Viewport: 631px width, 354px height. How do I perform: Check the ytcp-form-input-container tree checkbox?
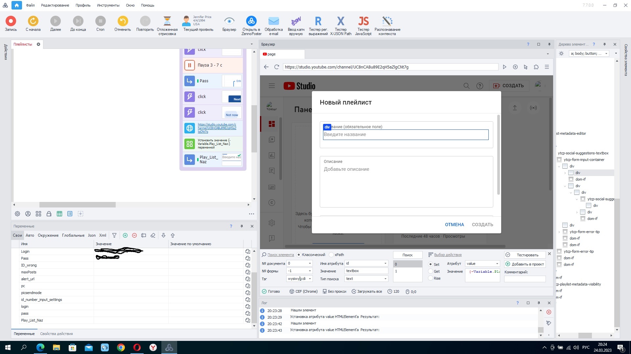[x=559, y=160]
